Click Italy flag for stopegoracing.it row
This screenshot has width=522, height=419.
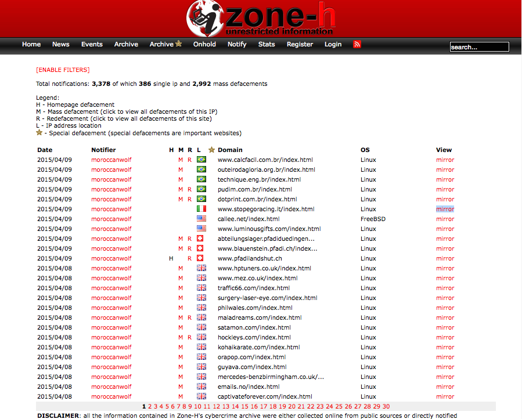coord(201,209)
